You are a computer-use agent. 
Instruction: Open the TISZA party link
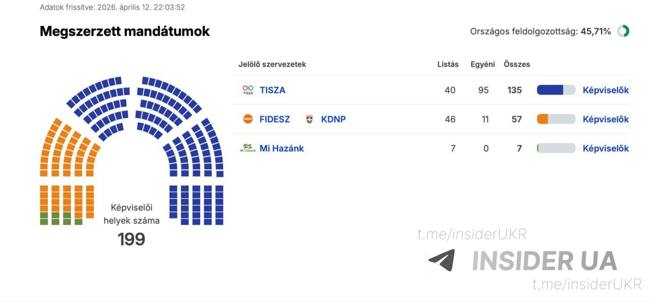coord(273,90)
